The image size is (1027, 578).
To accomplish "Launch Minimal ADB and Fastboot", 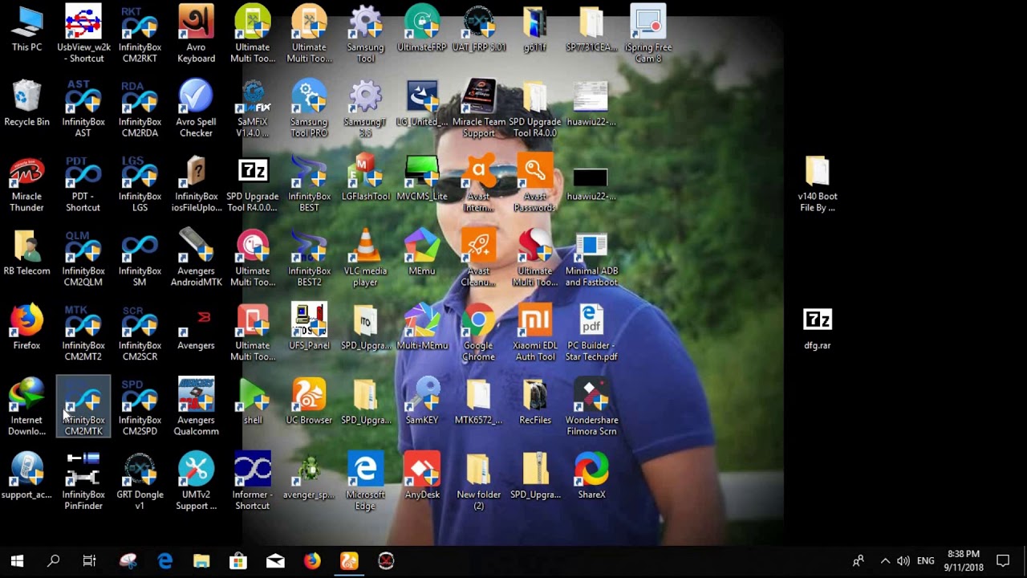I will 591,258.
